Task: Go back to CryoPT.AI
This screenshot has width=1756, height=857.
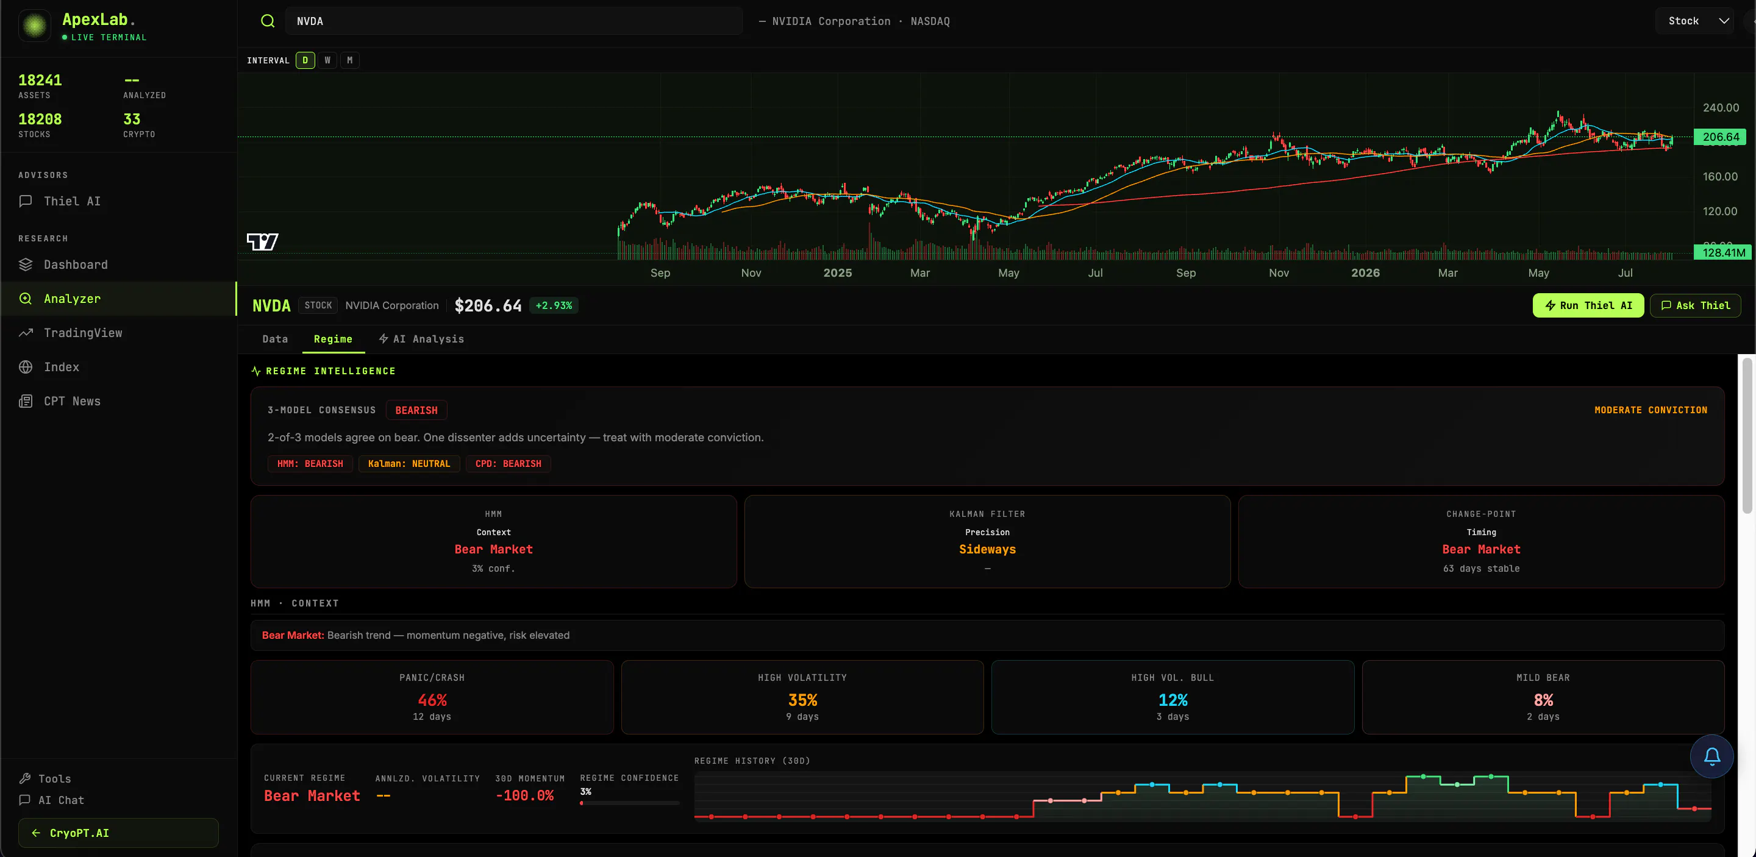Action: [x=119, y=833]
